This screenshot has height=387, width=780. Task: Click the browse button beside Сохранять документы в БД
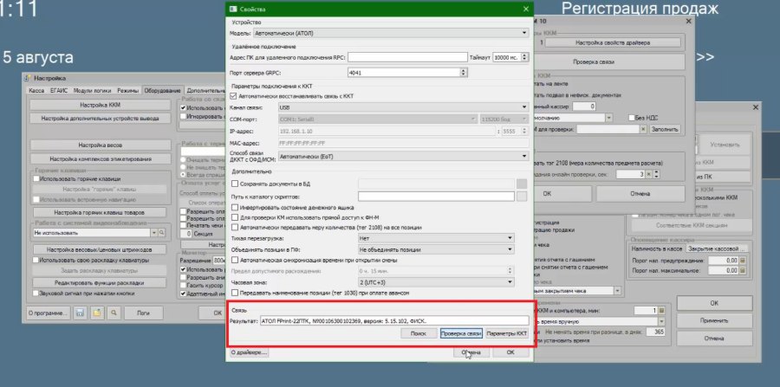[x=522, y=184]
